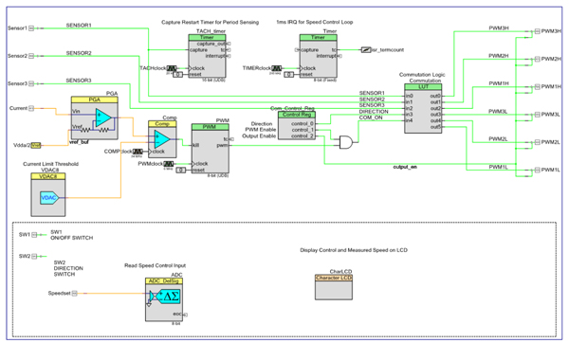
Task: Click the logic zero on TACH_timer reset
Action: [x=178, y=74]
